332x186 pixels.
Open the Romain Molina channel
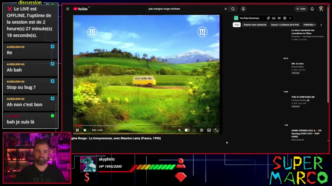(298, 67)
